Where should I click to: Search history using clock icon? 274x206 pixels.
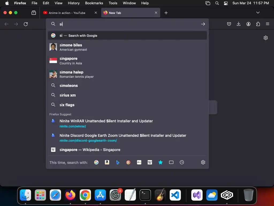pyautogui.click(x=182, y=162)
